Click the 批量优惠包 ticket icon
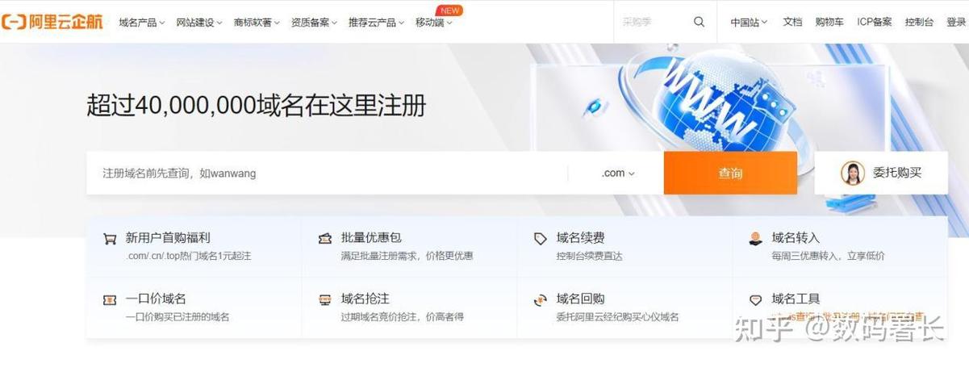Viewport: 969px width, 368px height. tap(325, 238)
